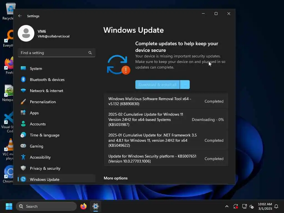Screen dimensions: 284x213
Task: Open the Windows Start menu
Action: click(x=9, y=206)
